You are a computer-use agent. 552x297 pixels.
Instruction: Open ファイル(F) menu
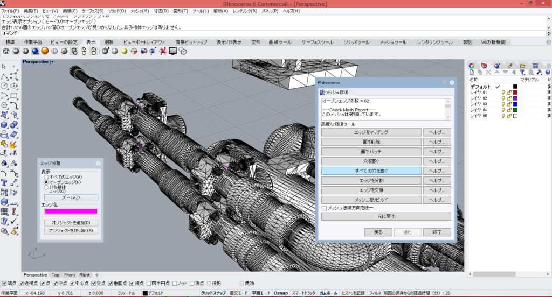[10, 11]
